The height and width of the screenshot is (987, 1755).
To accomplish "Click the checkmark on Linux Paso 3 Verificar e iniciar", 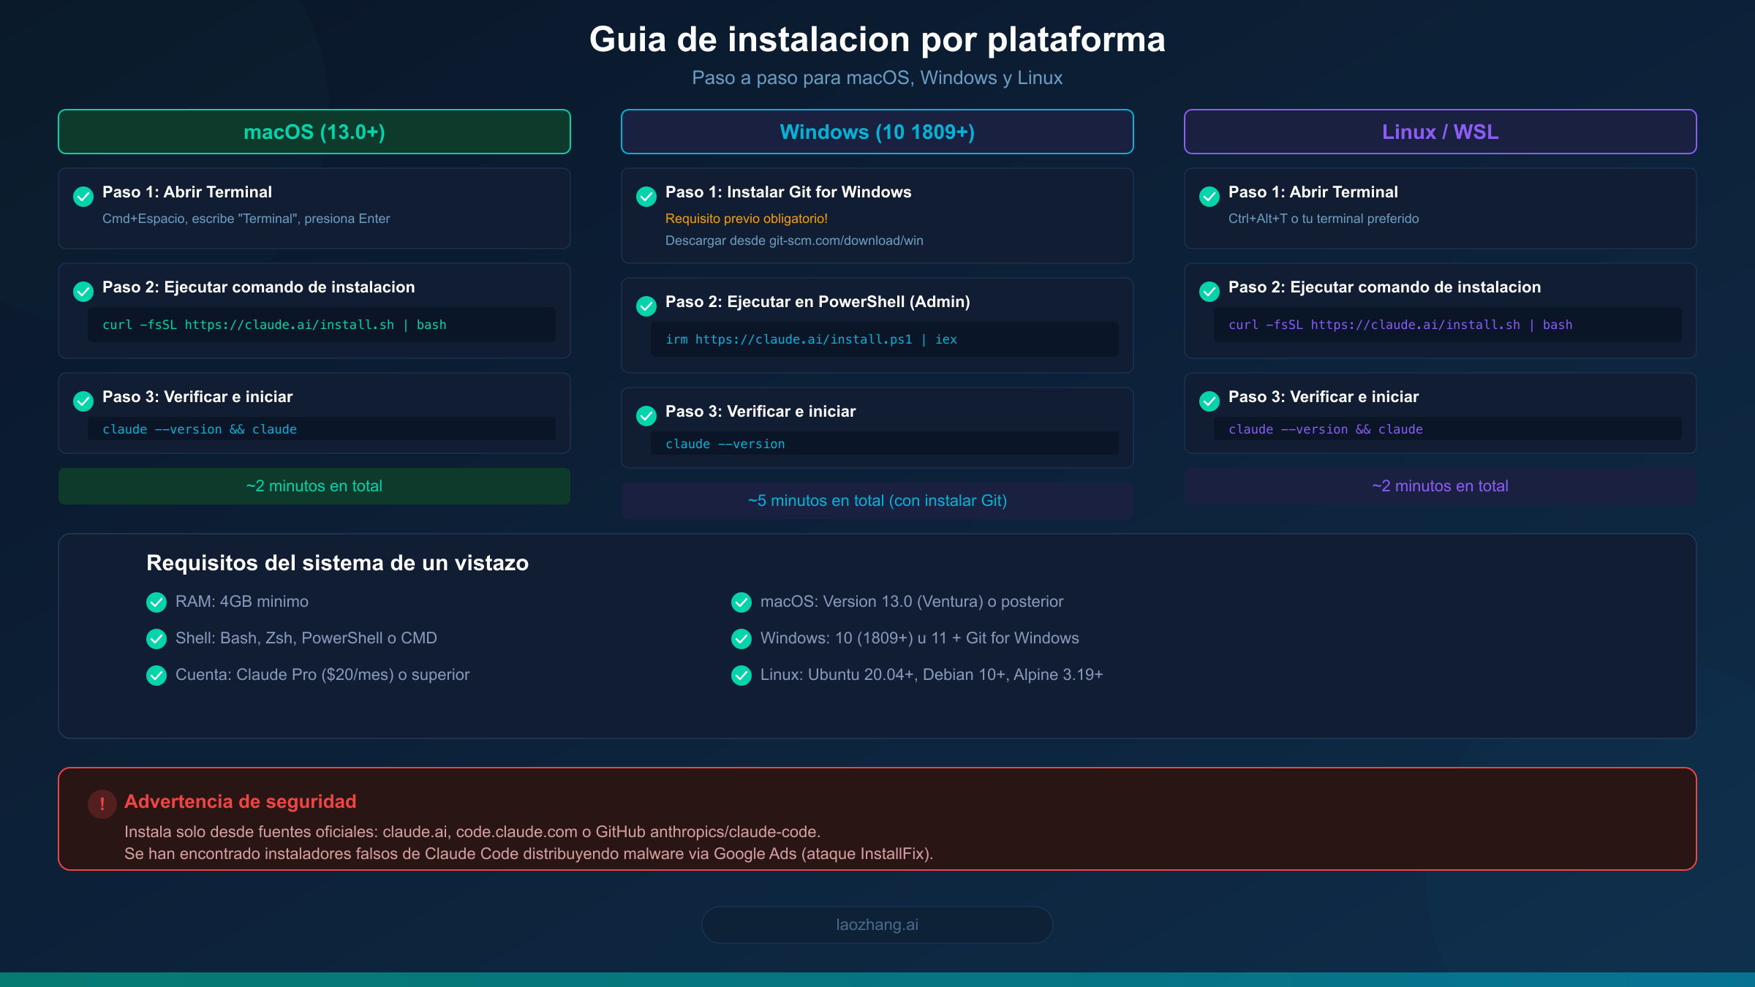I will [1209, 401].
